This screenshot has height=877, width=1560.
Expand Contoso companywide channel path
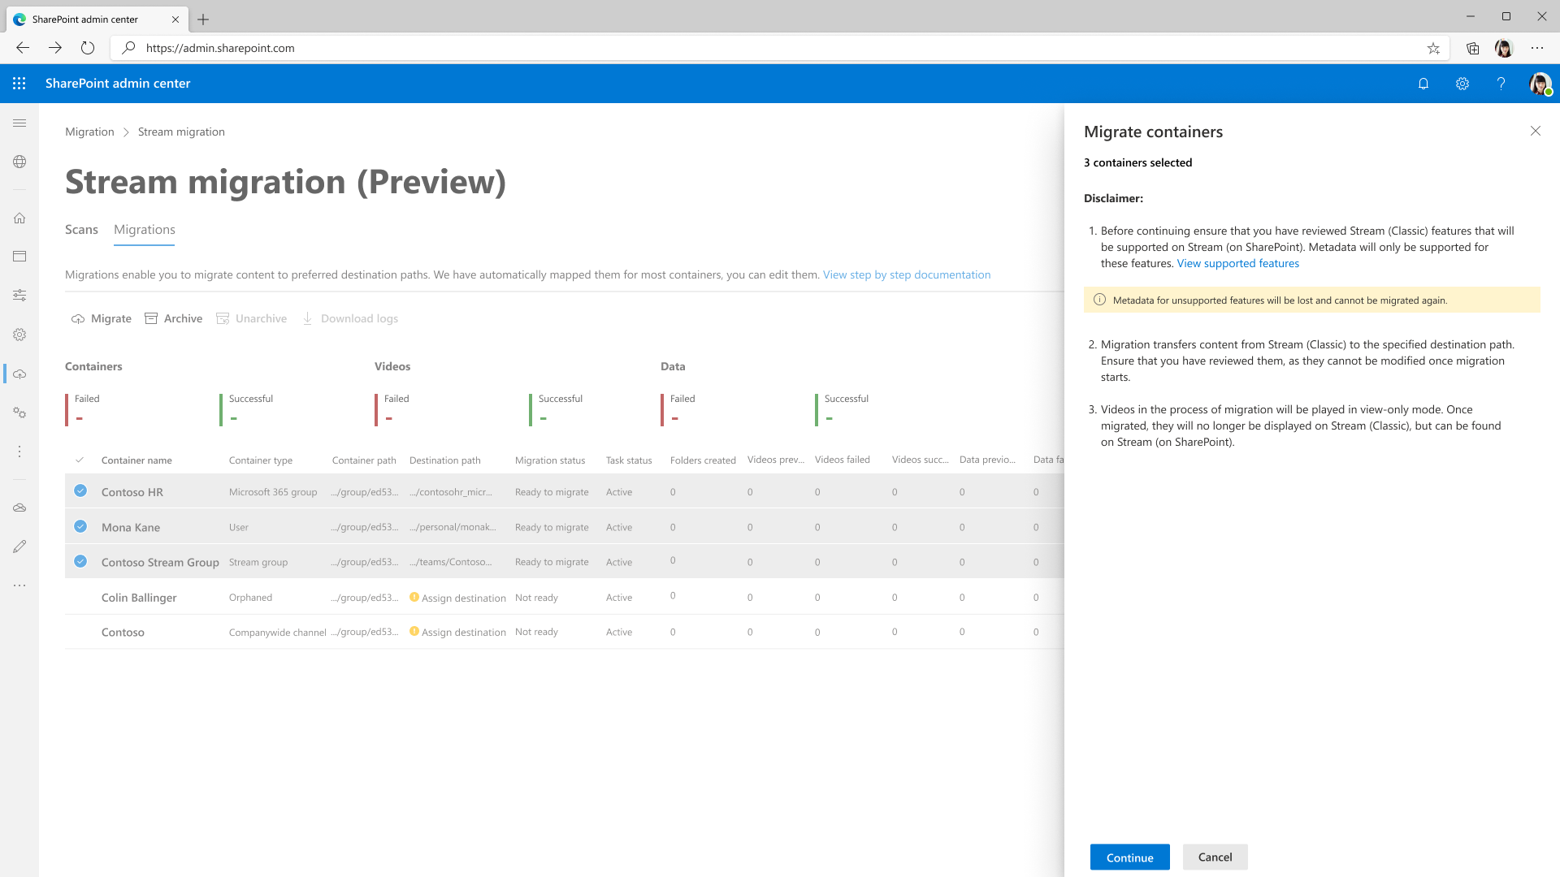tap(366, 632)
